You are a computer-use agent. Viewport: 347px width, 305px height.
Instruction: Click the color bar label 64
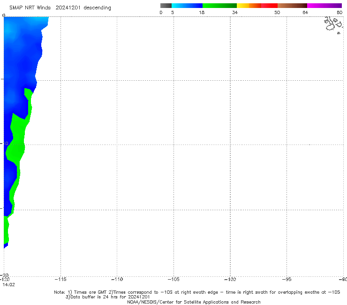pyautogui.click(x=305, y=13)
